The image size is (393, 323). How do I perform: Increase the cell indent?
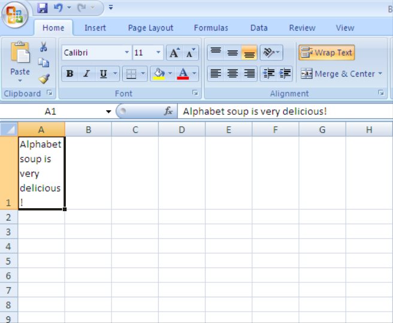coord(285,74)
